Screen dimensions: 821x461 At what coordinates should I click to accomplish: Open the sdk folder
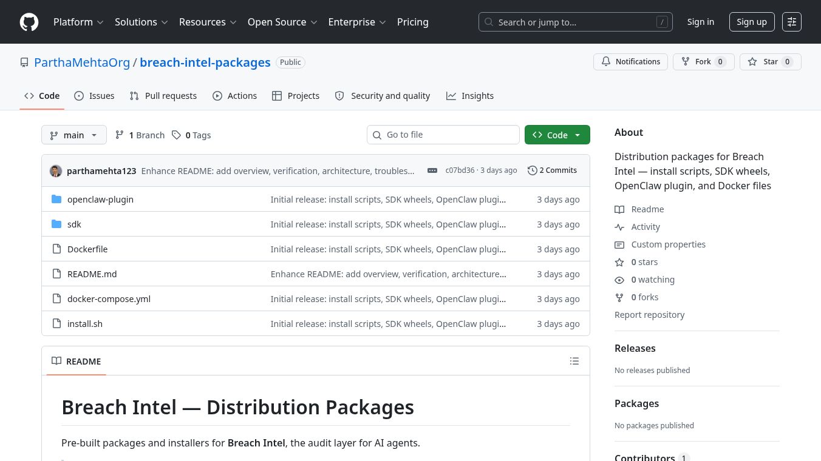[x=74, y=224]
